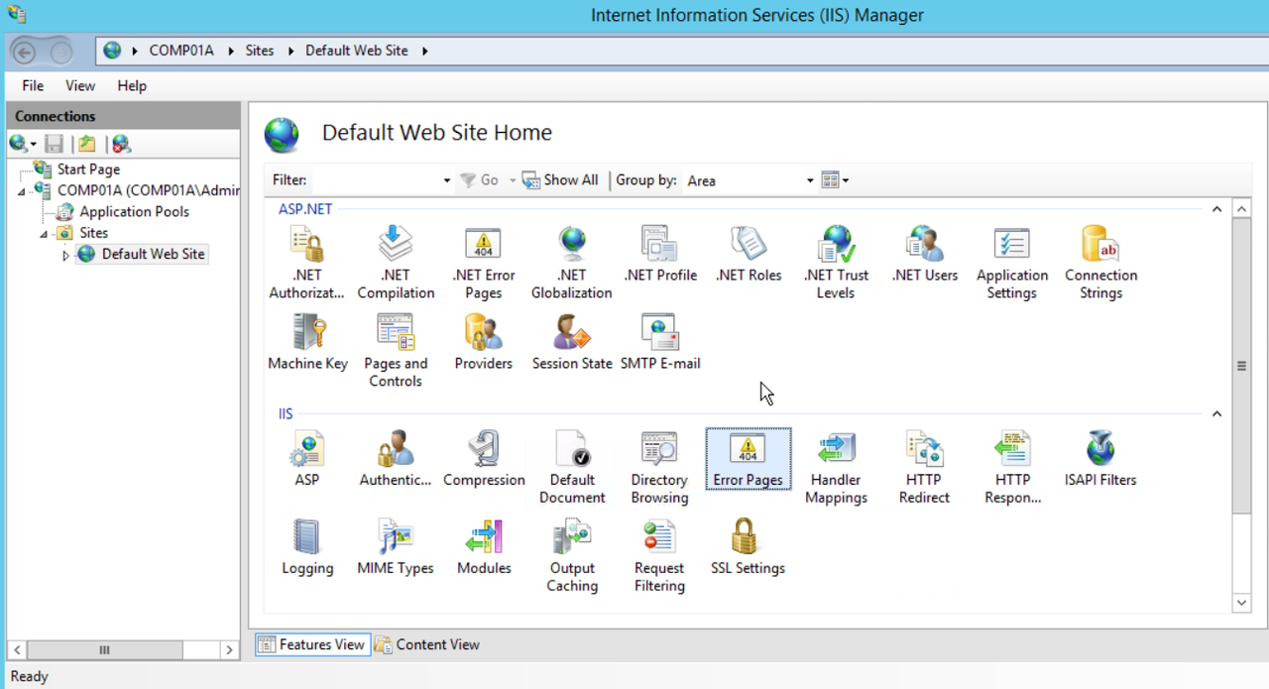
Task: Open Compression feature
Action: point(484,459)
